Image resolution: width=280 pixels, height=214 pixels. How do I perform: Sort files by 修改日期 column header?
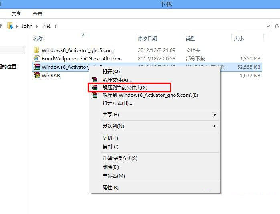tap(147, 38)
